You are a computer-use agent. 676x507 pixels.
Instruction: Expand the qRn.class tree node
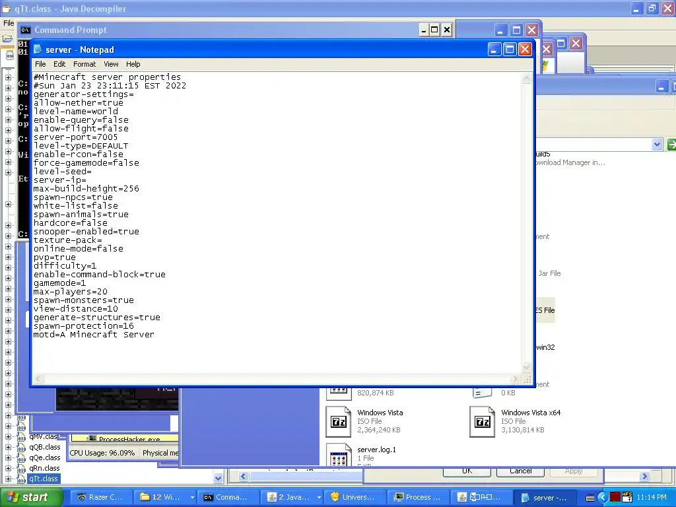8,468
